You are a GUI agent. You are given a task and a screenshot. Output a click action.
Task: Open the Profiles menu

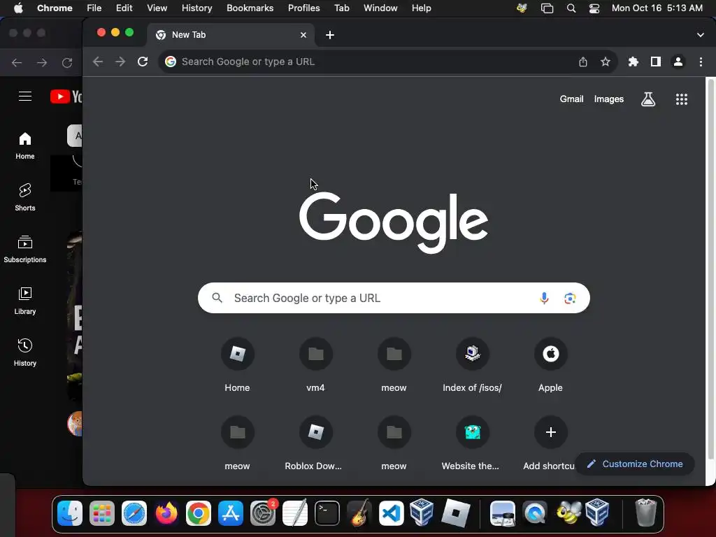(x=303, y=8)
